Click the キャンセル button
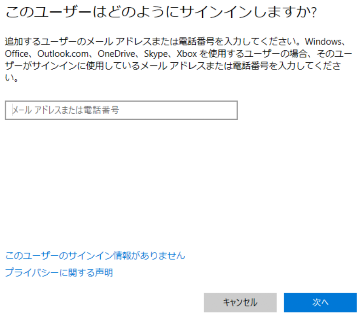The image size is (364, 318). [240, 303]
